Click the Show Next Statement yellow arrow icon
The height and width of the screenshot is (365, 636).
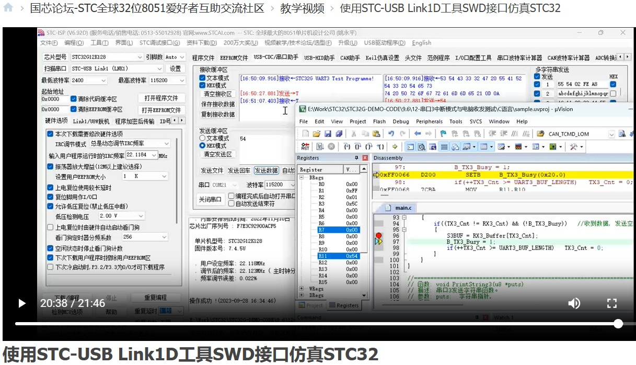395,147
